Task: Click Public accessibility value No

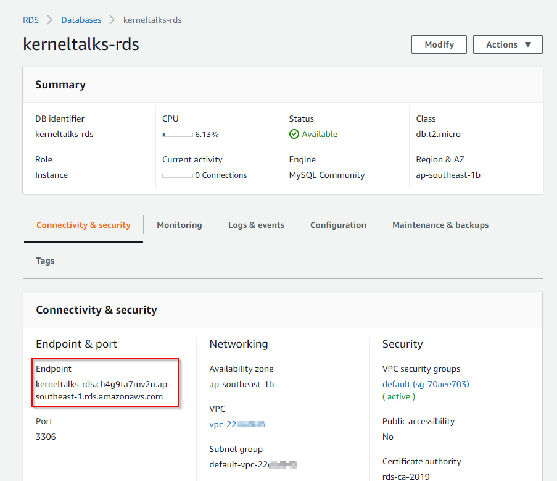Action: (388, 437)
